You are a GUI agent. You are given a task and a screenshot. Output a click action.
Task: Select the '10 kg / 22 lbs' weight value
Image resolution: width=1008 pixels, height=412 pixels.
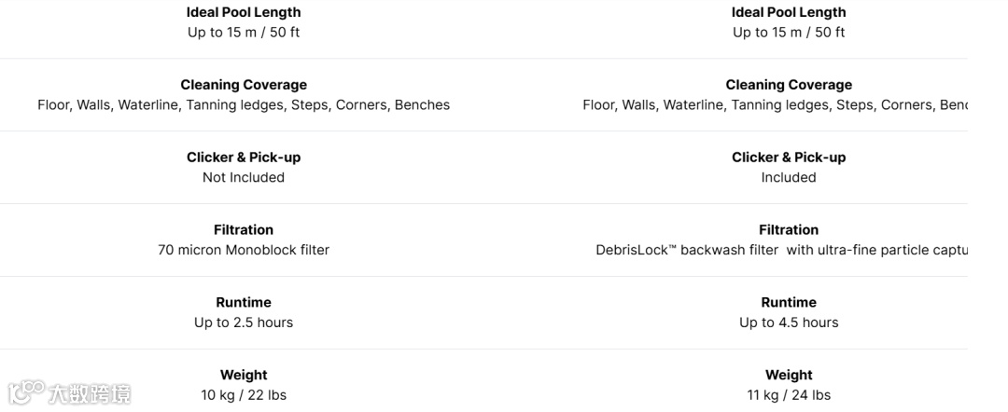[x=244, y=395]
